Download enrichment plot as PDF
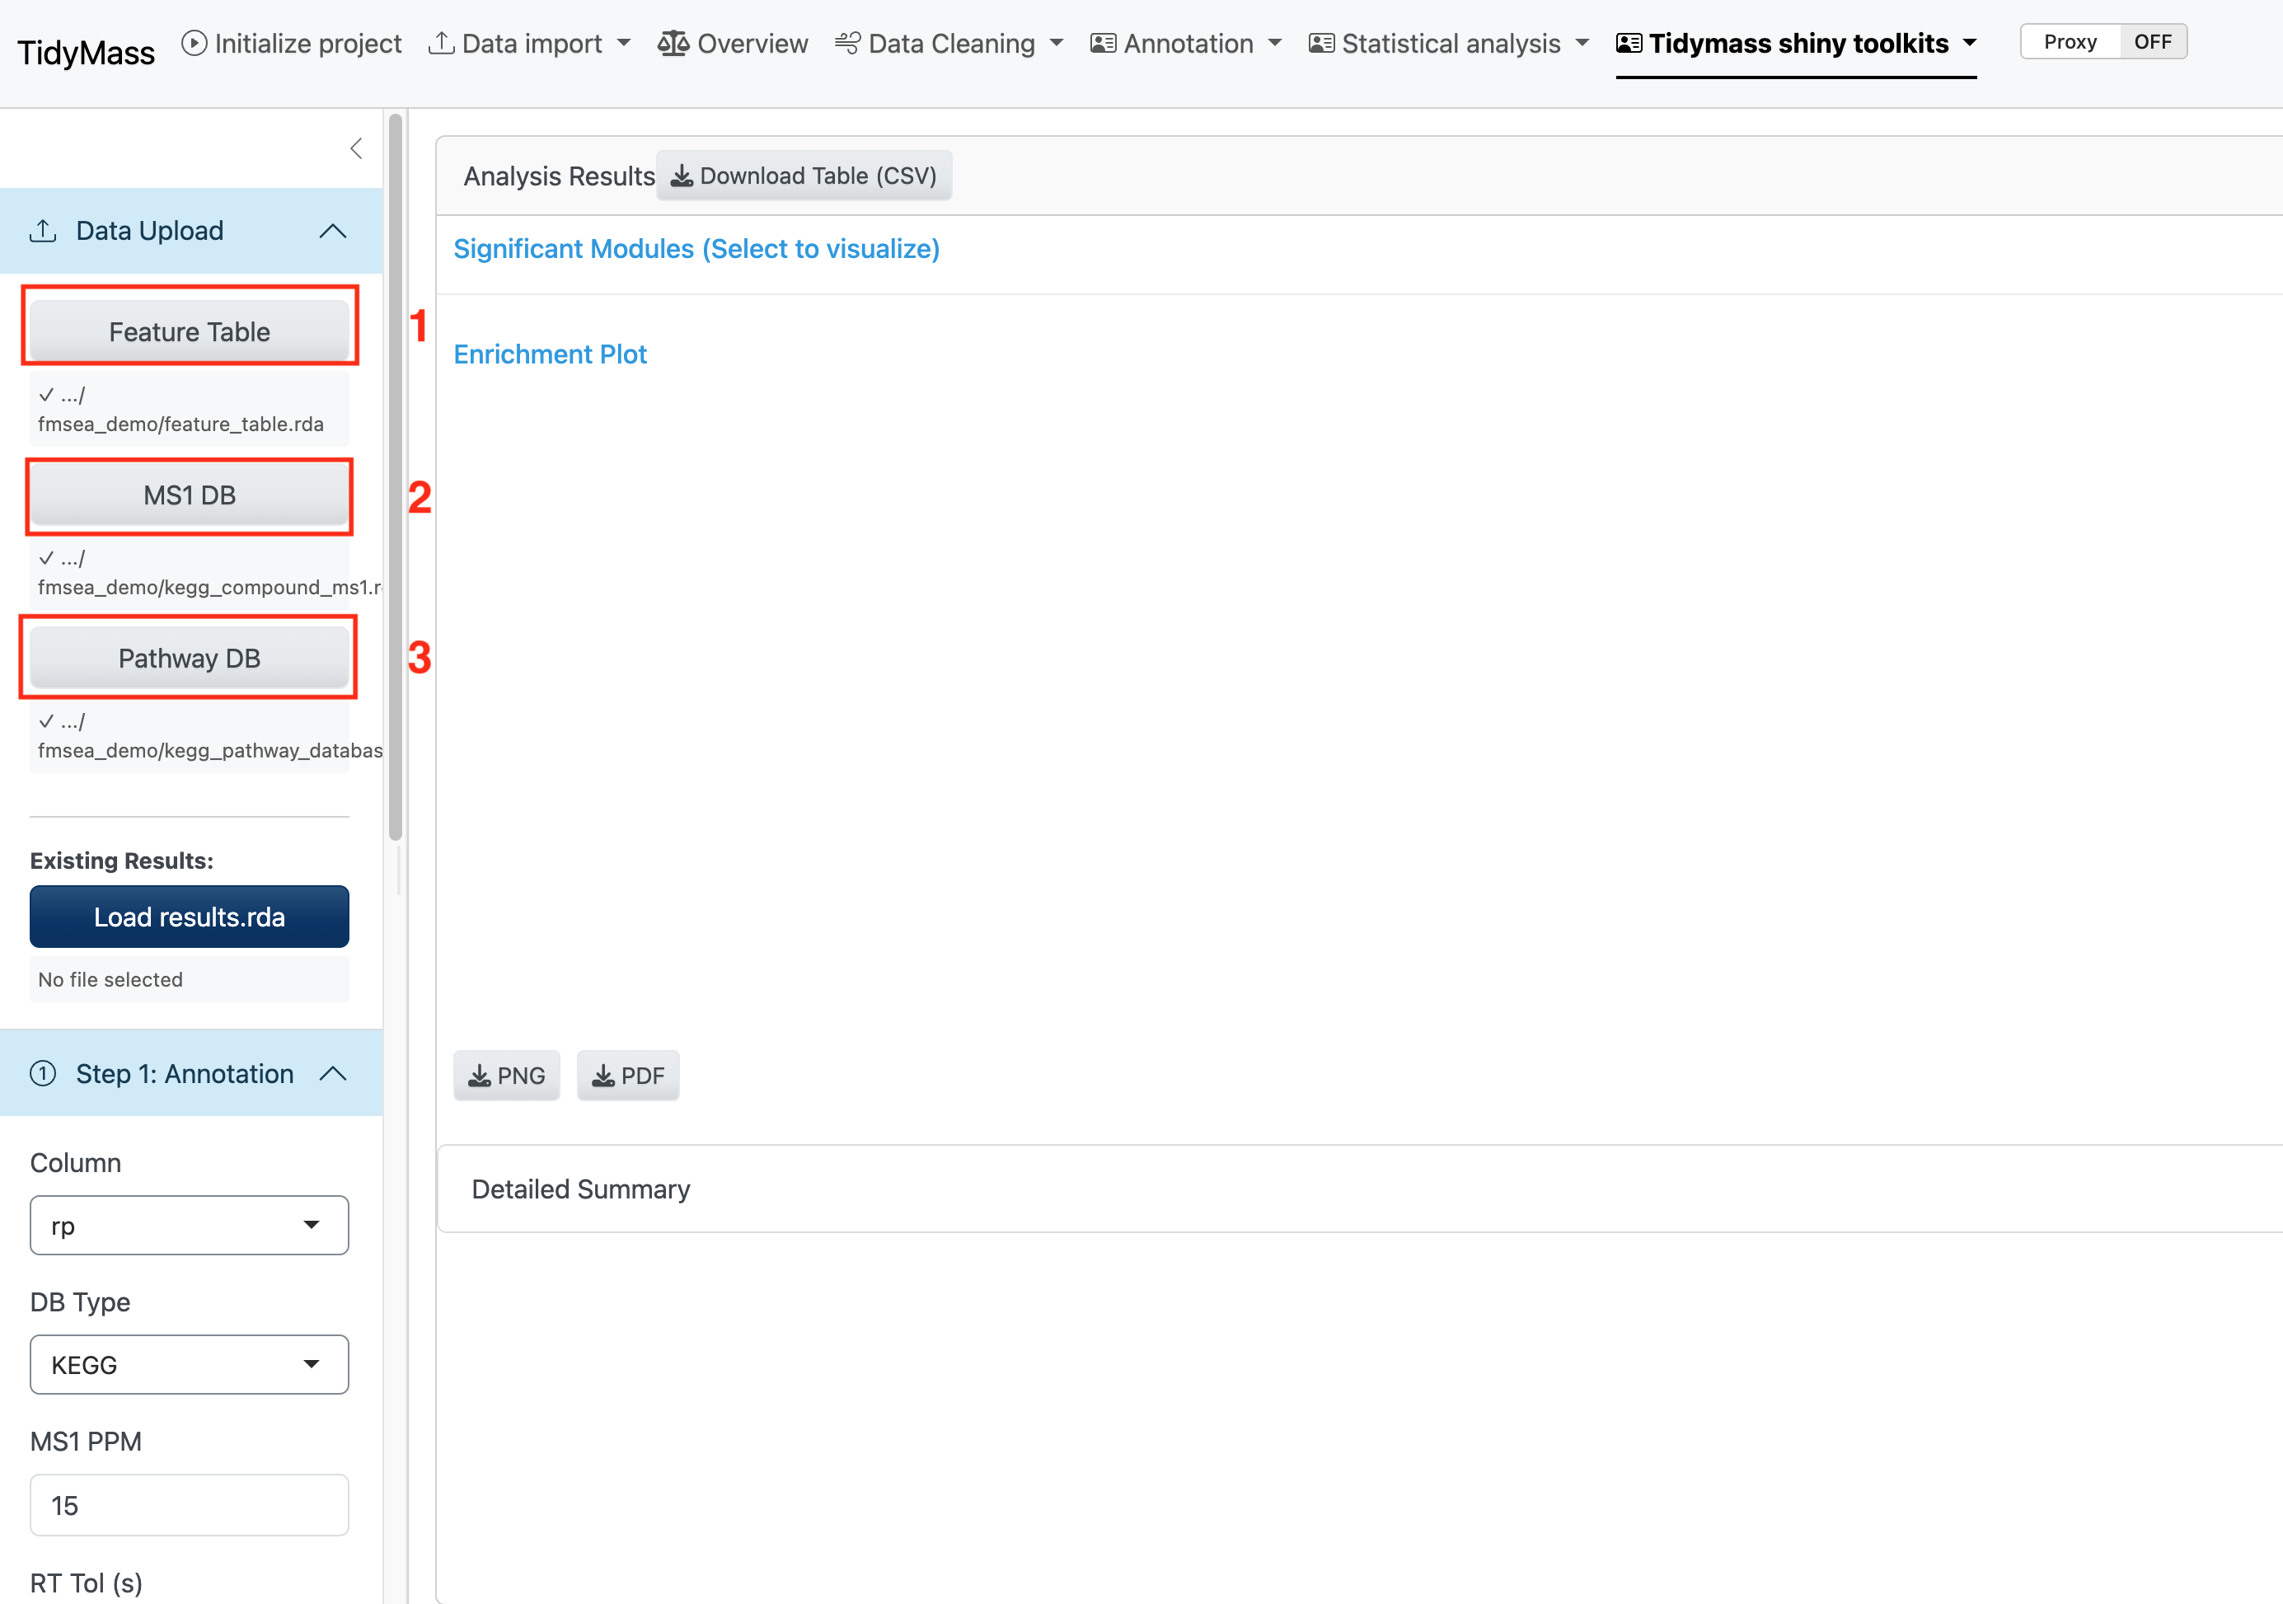2283x1604 pixels. coord(627,1075)
